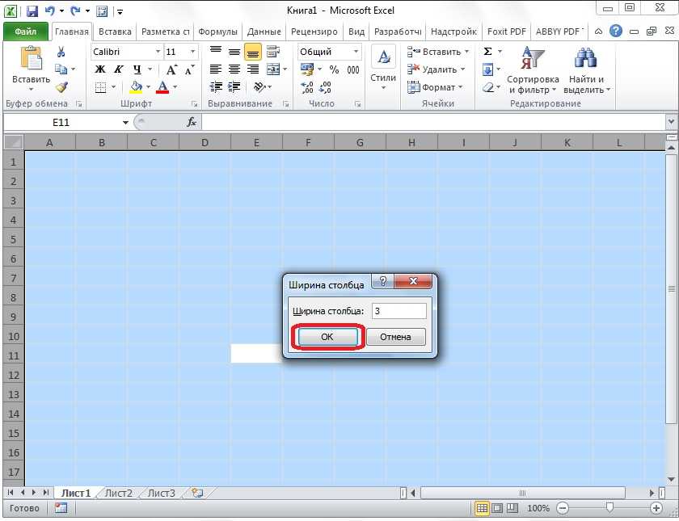Open the Лист2 sheet tab

pyautogui.click(x=119, y=493)
